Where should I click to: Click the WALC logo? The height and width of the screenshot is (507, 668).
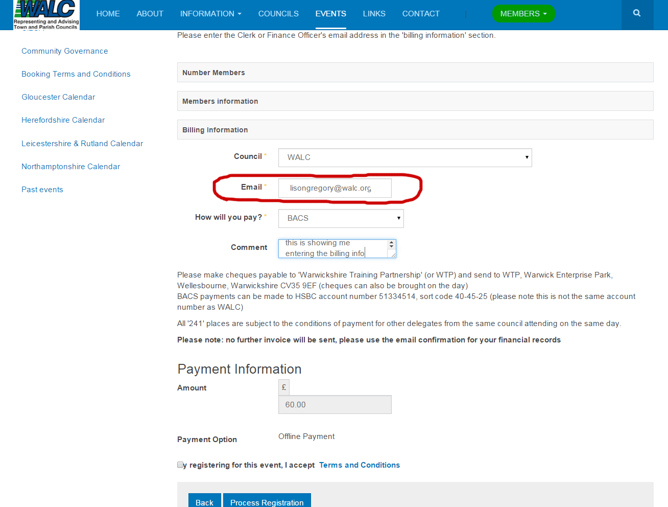(46, 15)
